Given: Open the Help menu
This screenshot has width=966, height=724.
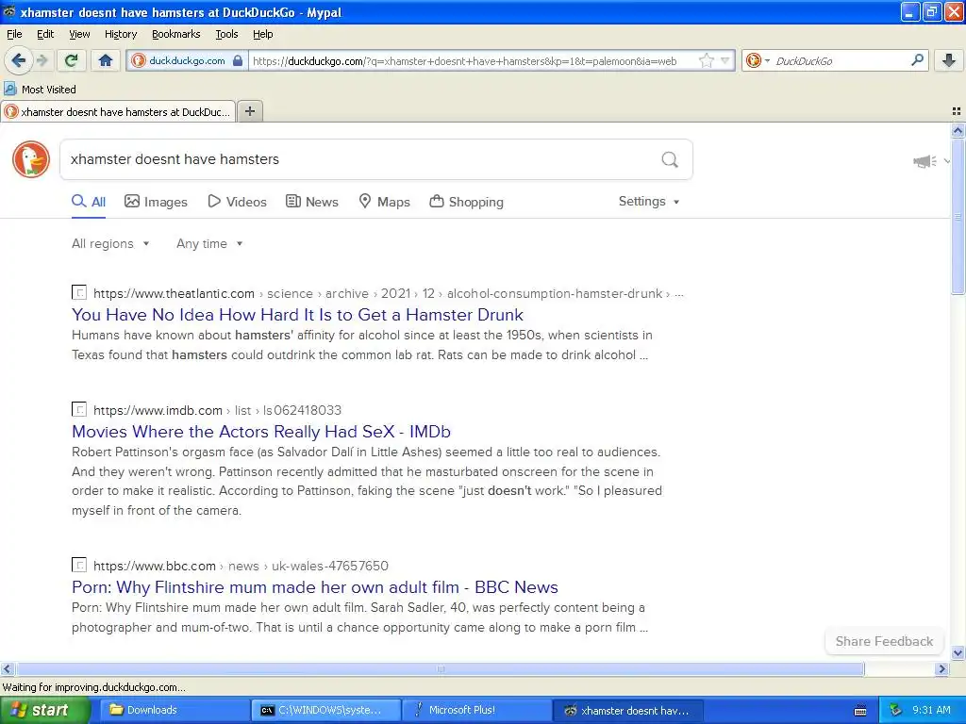Looking at the screenshot, I should click(262, 34).
